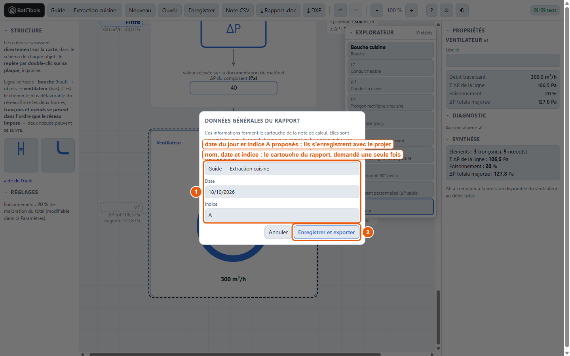This screenshot has height=356, width=570.
Task: Click the ΔP du composant field showing 40
Action: pyautogui.click(x=234, y=88)
